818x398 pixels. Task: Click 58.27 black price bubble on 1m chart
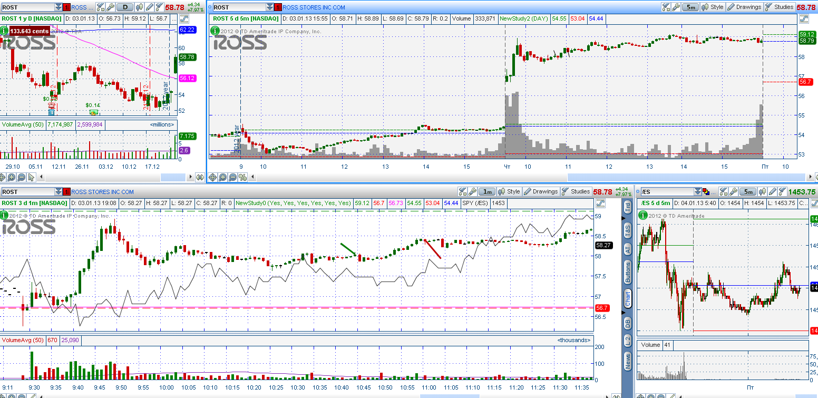[x=603, y=245]
